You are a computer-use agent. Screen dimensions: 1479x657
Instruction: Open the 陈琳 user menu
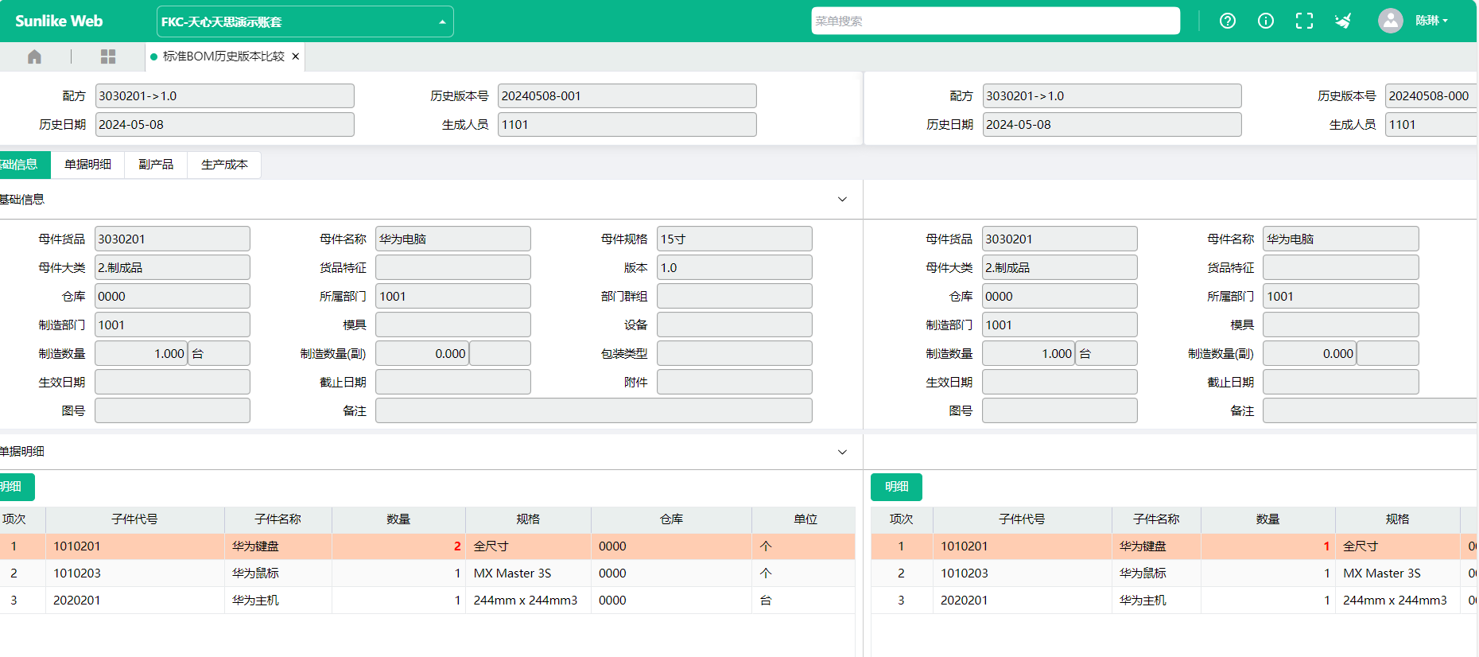click(1431, 21)
